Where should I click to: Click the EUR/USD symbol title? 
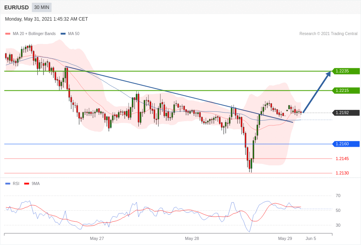tap(16, 7)
